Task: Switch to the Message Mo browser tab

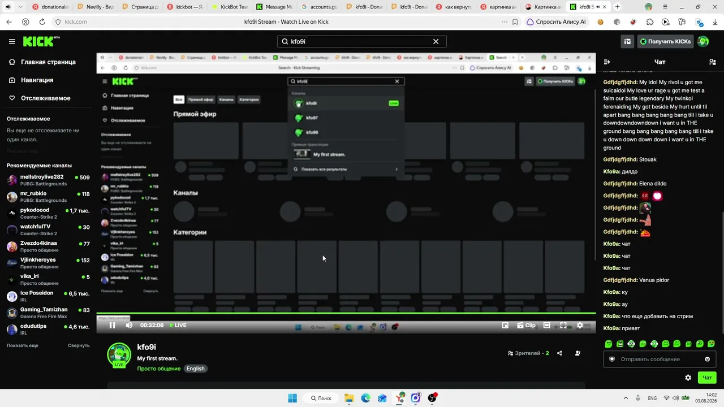Action: (274, 7)
